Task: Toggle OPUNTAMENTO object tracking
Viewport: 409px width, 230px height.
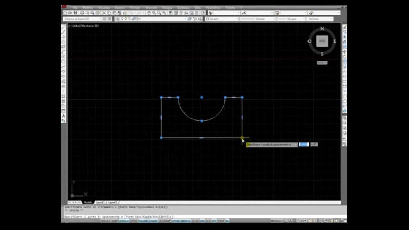Action: 181,221
